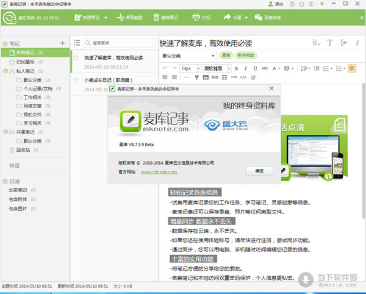Collapse the green toolbar with the double chevron
Screen dimensions: 366x294
[362, 18]
